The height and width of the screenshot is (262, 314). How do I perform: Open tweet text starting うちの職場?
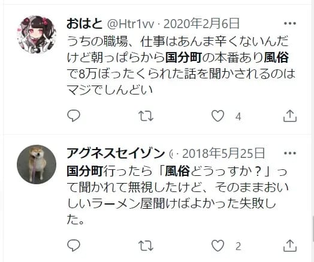181,65
